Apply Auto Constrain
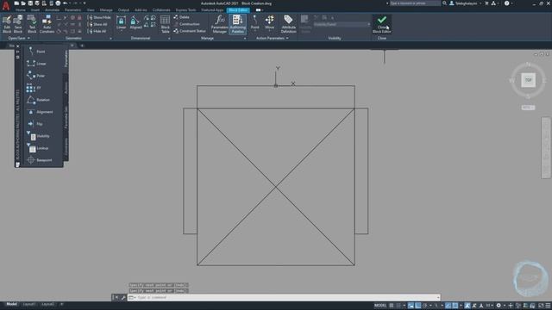The height and width of the screenshot is (310, 552). (x=47, y=24)
